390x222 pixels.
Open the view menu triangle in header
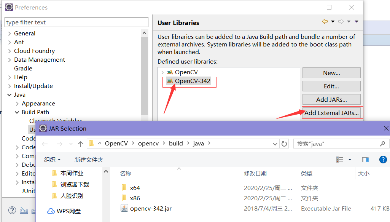(x=357, y=21)
